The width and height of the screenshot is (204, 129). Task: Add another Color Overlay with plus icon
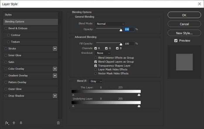pos(55,69)
